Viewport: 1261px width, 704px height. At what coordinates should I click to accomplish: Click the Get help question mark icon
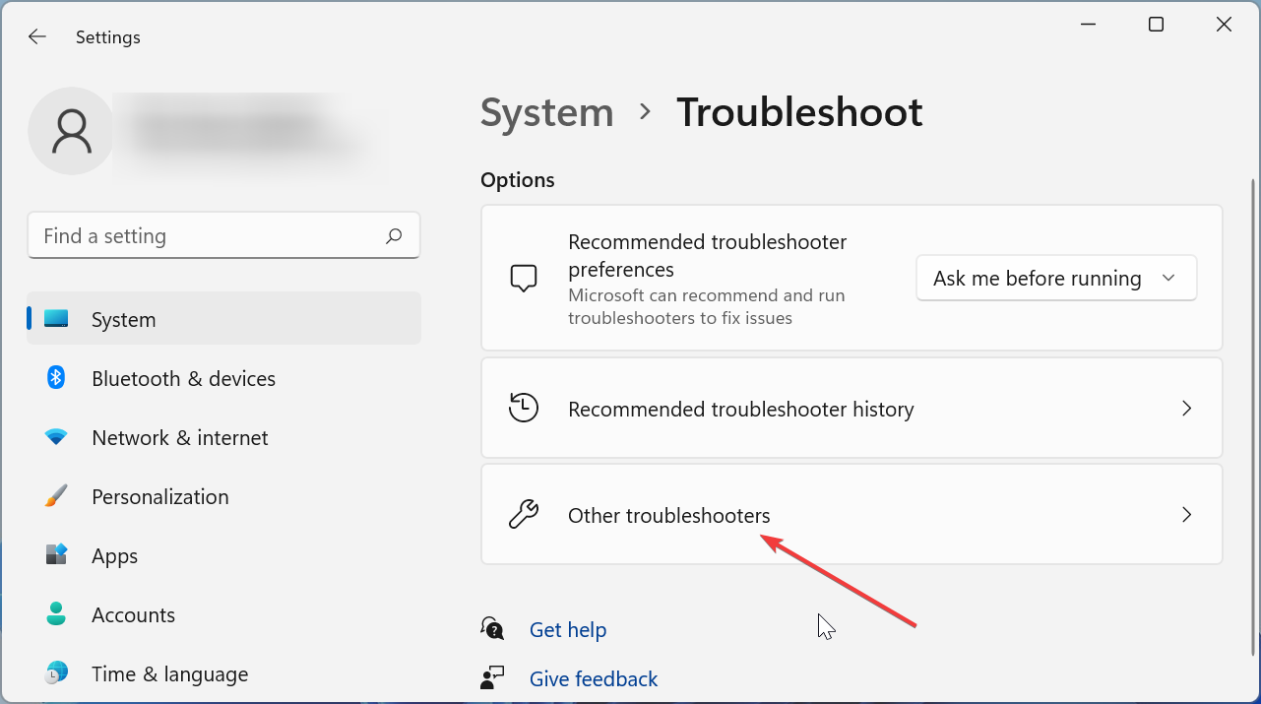(x=492, y=627)
